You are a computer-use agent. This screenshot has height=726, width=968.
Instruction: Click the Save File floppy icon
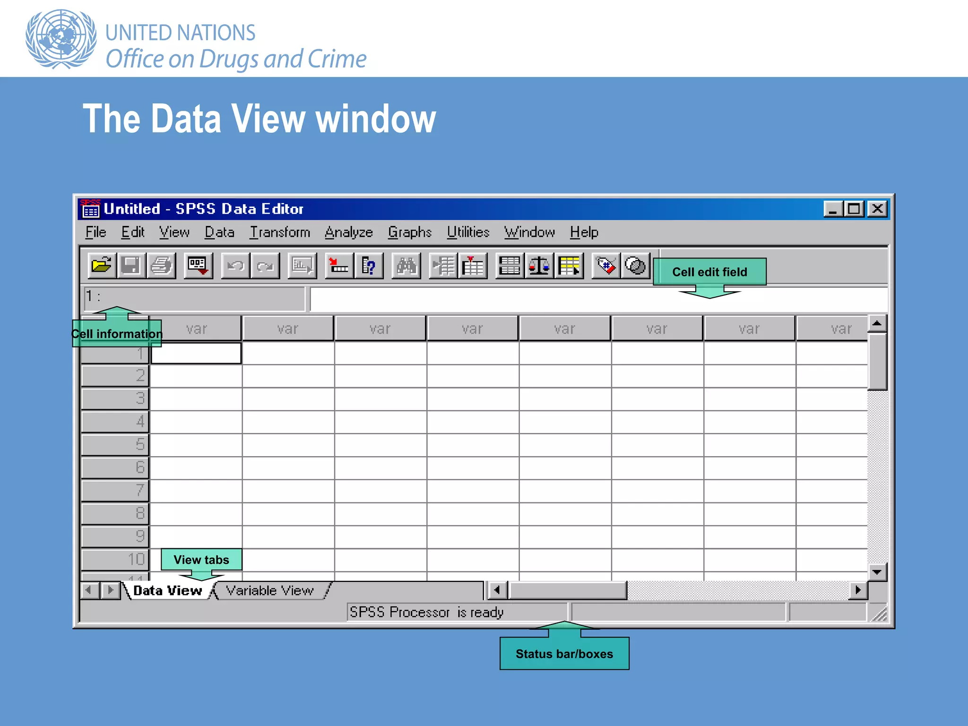(131, 266)
